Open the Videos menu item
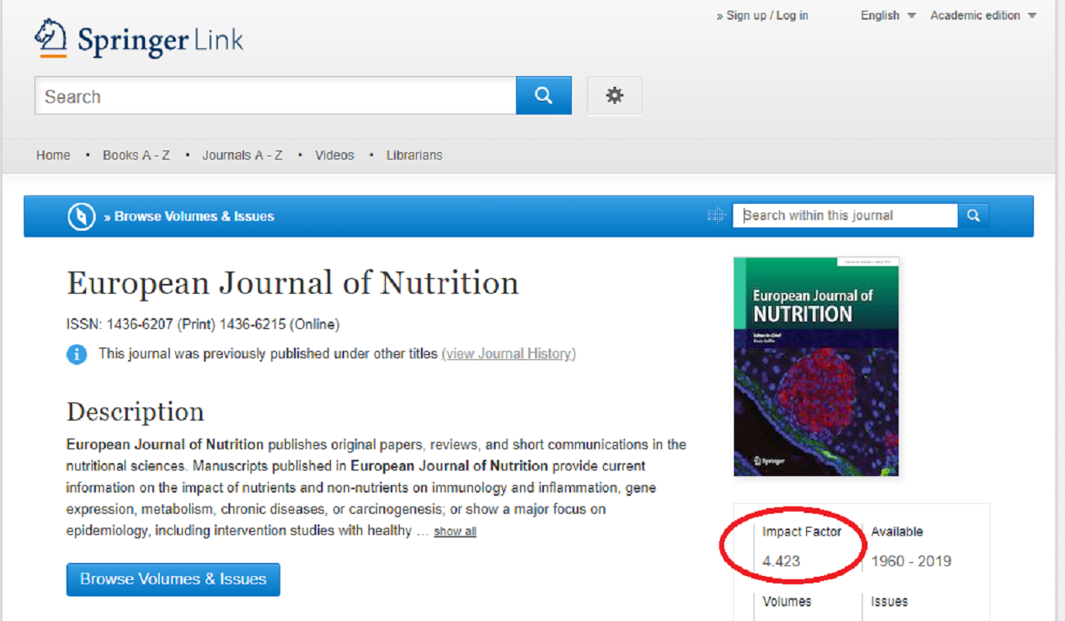This screenshot has width=1065, height=621. click(334, 155)
